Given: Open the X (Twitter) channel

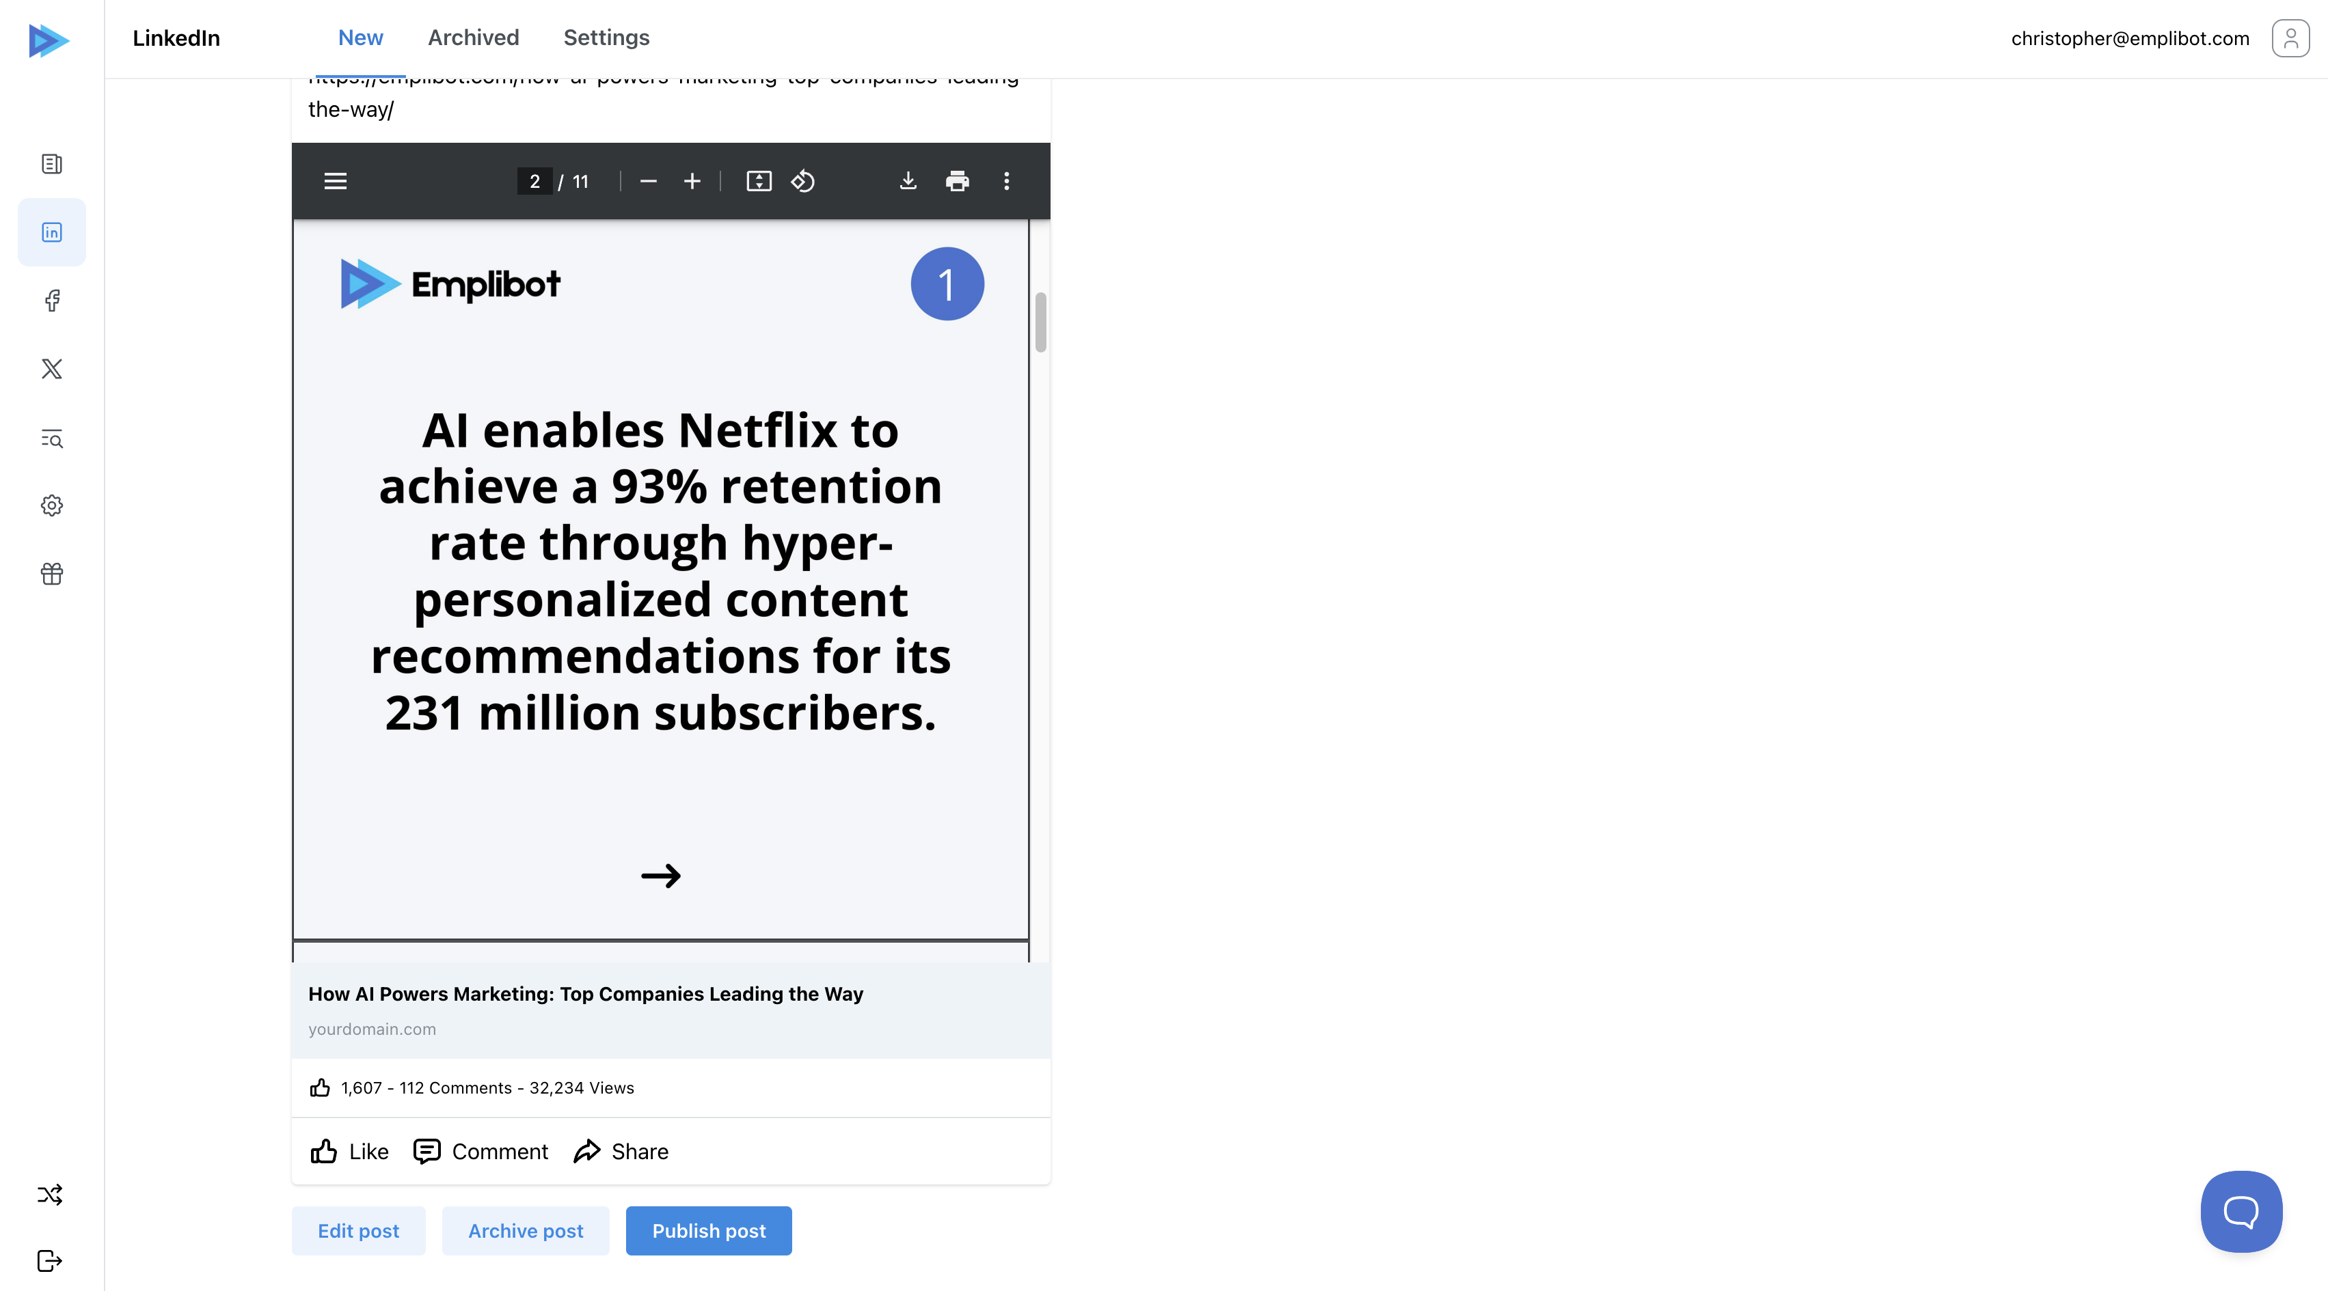Looking at the screenshot, I should point(51,369).
